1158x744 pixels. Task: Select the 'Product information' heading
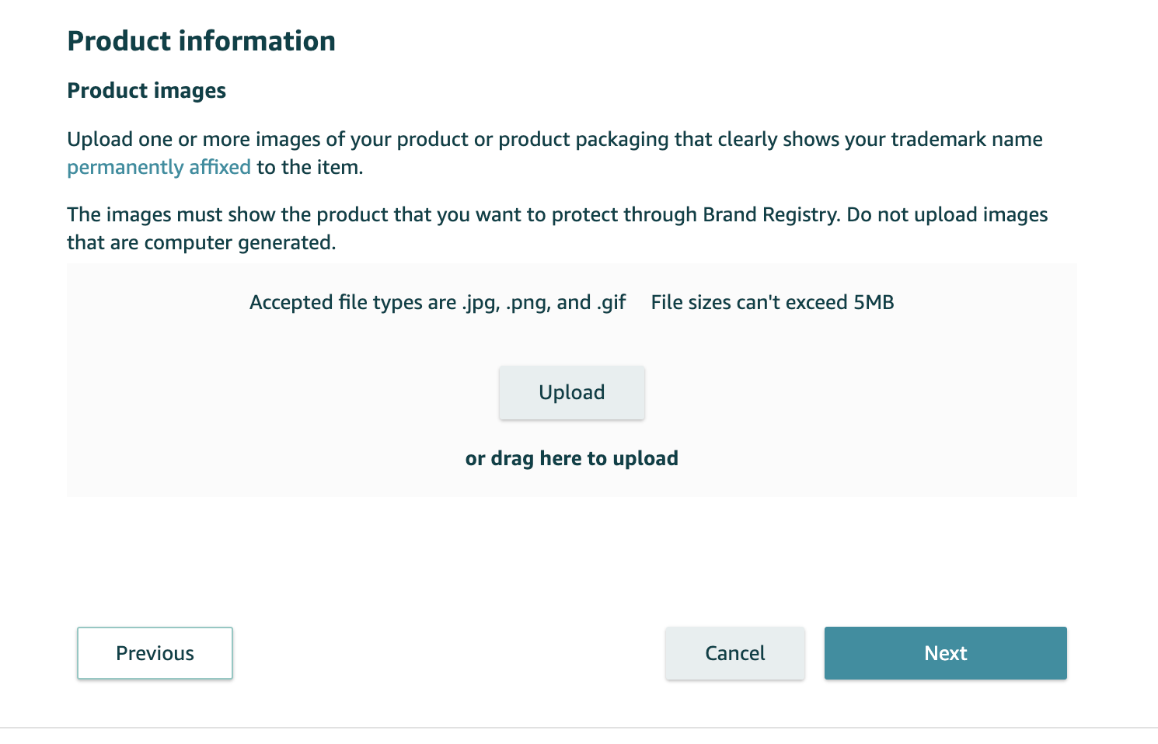click(201, 41)
